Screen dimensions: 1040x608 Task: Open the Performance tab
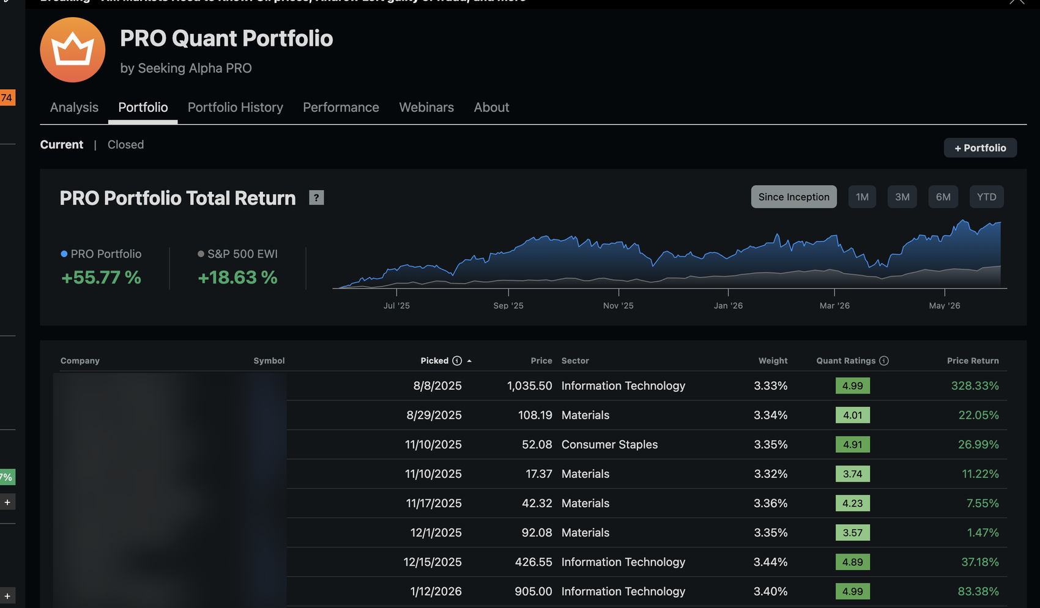tap(341, 108)
